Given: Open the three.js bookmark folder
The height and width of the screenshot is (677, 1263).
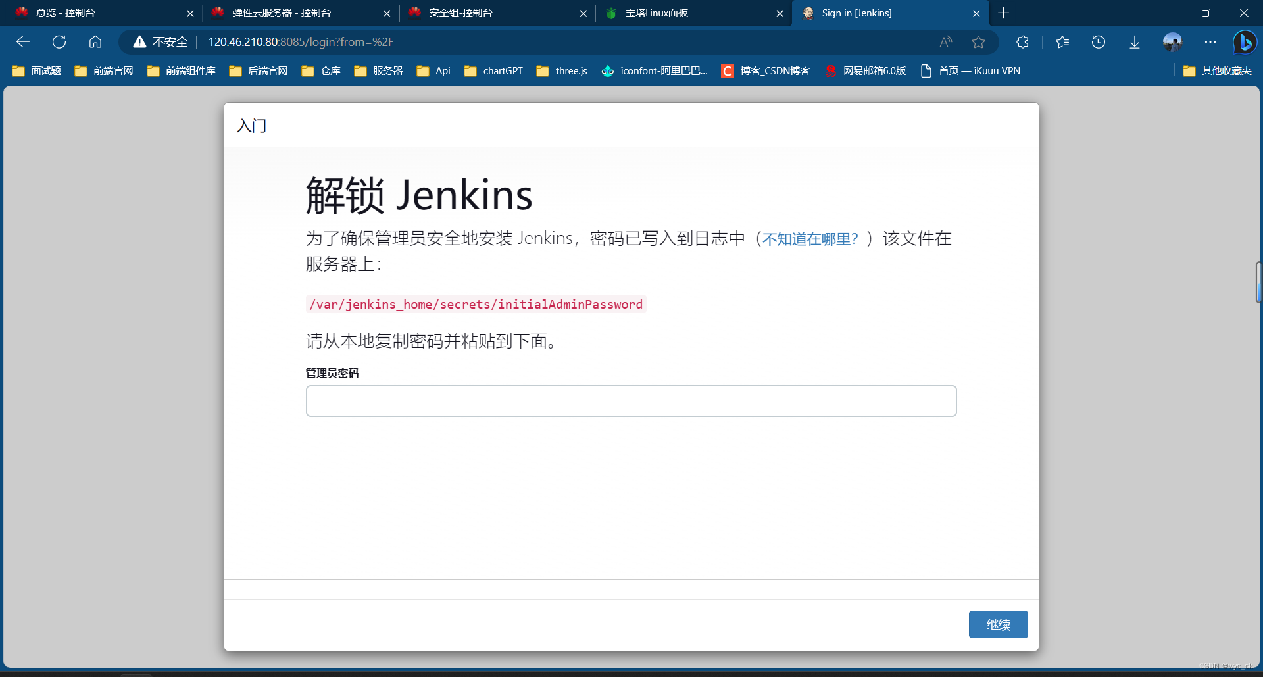Looking at the screenshot, I should (562, 71).
